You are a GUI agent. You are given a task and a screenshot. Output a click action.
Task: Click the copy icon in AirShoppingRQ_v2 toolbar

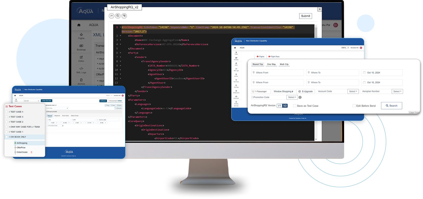click(x=118, y=16)
